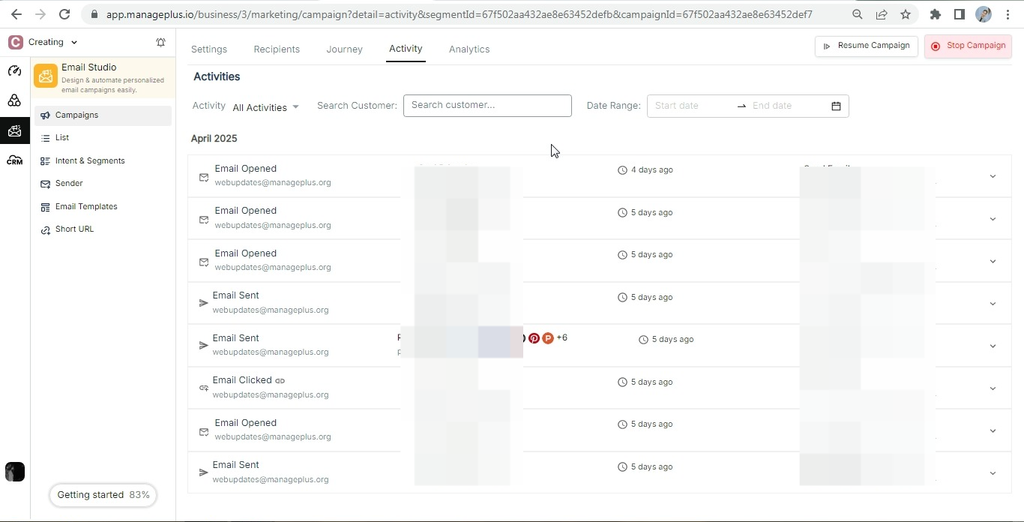Click the site lock icon in address bar
The width and height of the screenshot is (1024, 522).
(94, 14)
